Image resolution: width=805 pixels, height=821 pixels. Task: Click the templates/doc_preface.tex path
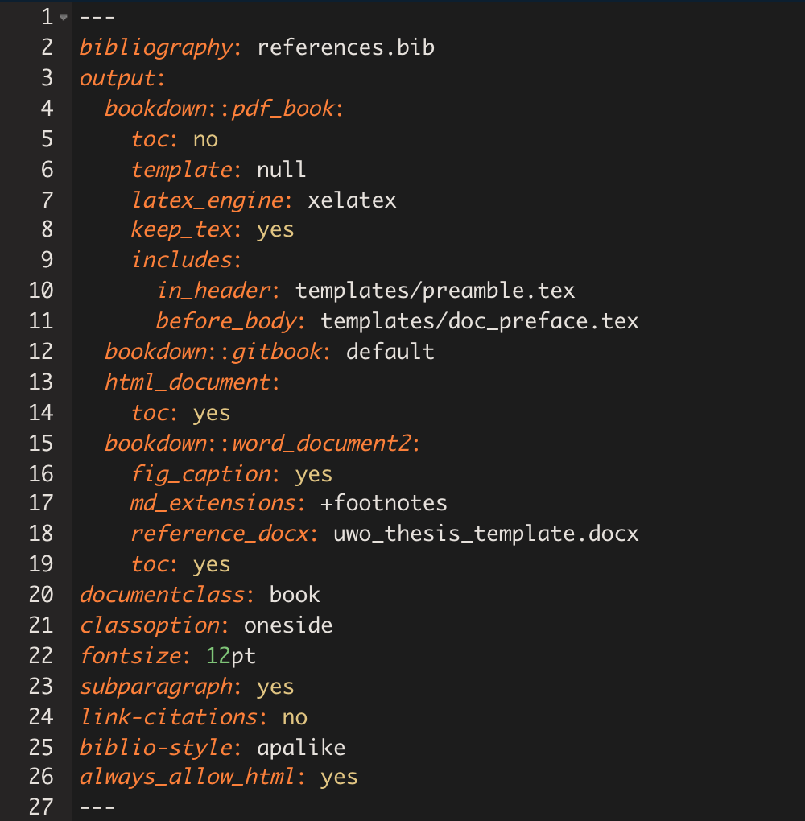coord(479,321)
